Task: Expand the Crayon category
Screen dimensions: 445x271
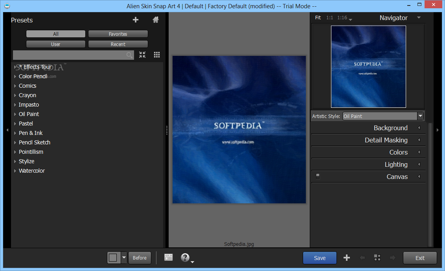Action: click(15, 95)
